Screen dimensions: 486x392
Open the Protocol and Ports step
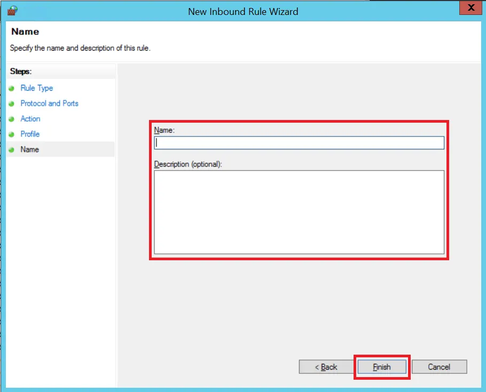pos(49,103)
